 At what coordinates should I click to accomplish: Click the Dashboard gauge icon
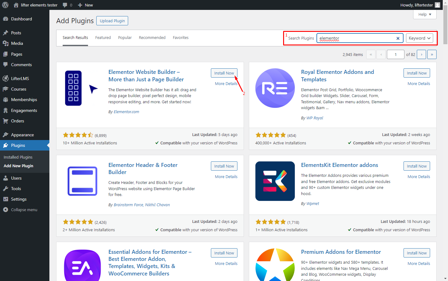click(6, 19)
